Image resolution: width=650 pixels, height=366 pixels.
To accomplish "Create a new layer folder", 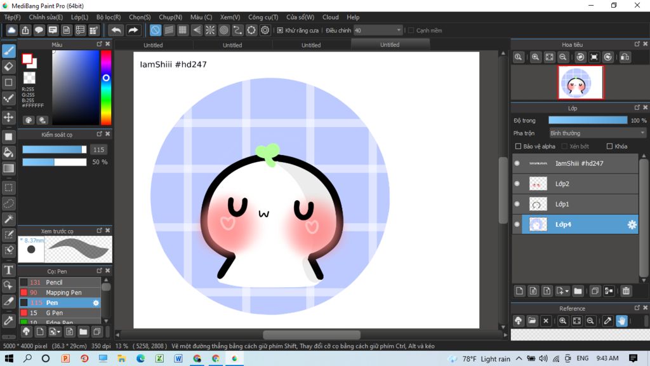I will pos(578,291).
